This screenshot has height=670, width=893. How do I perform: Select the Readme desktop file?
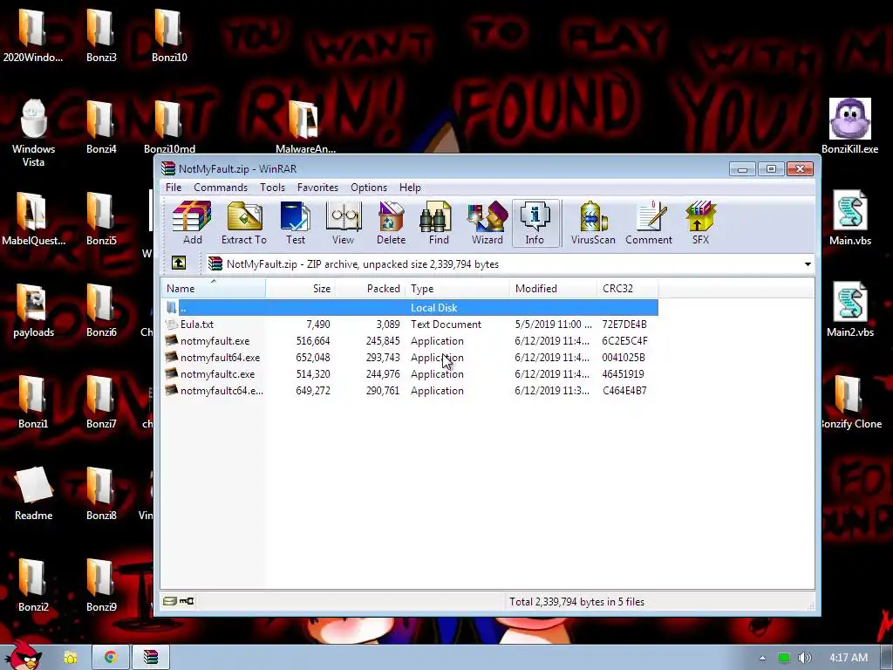33,494
